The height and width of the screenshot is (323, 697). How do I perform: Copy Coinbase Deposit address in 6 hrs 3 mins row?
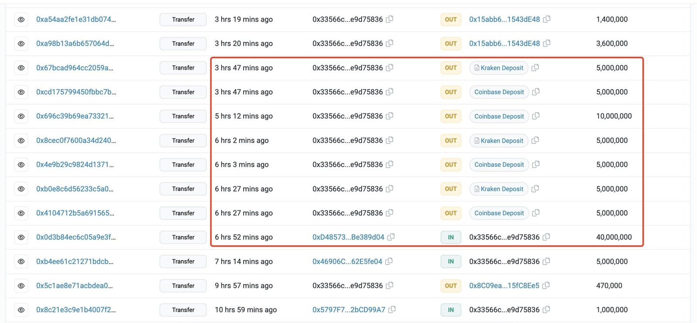[536, 164]
